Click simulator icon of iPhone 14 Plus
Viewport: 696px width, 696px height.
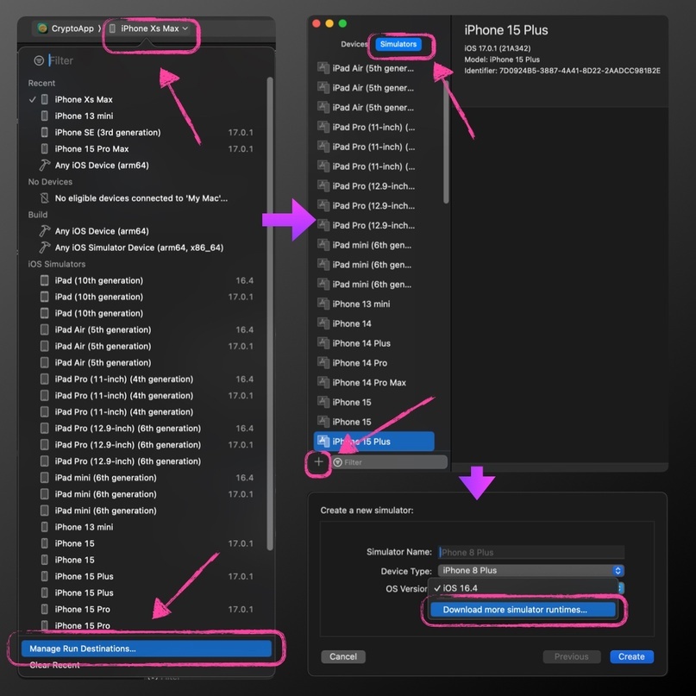click(323, 343)
